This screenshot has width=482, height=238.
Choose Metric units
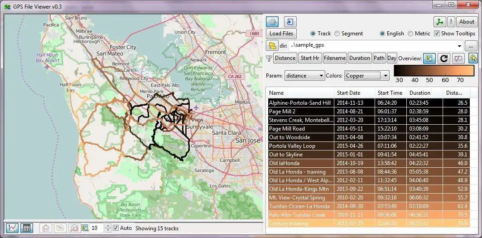(419, 34)
